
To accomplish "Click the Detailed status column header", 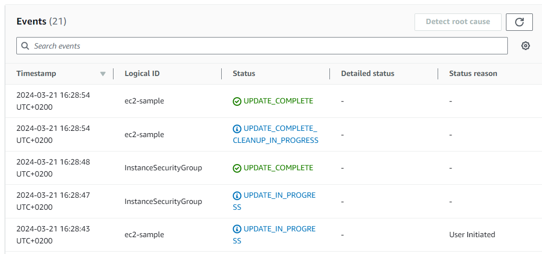I will (367, 74).
